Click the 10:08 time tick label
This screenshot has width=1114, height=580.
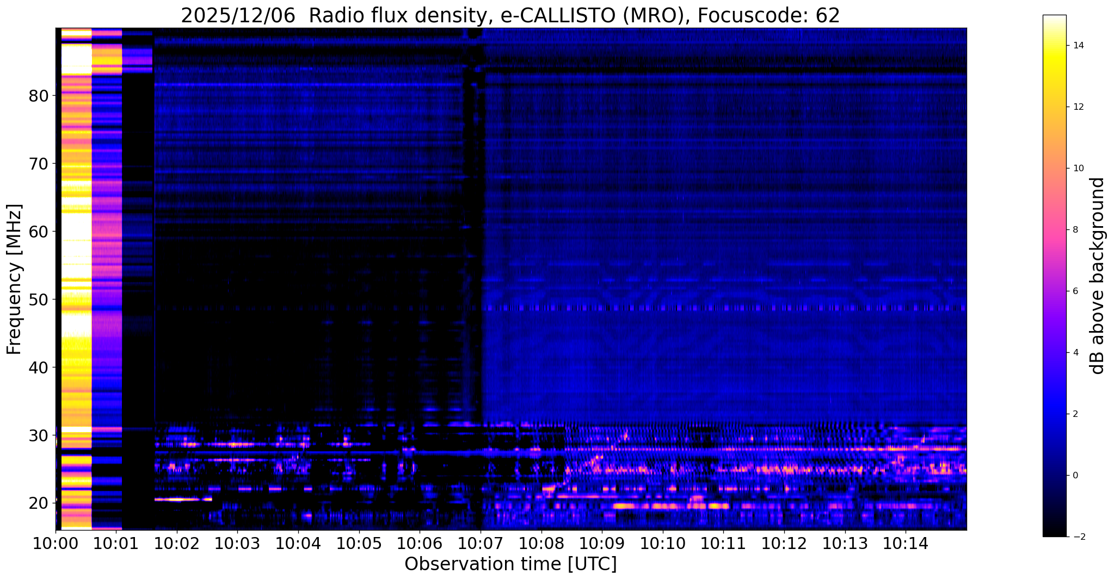541,543
